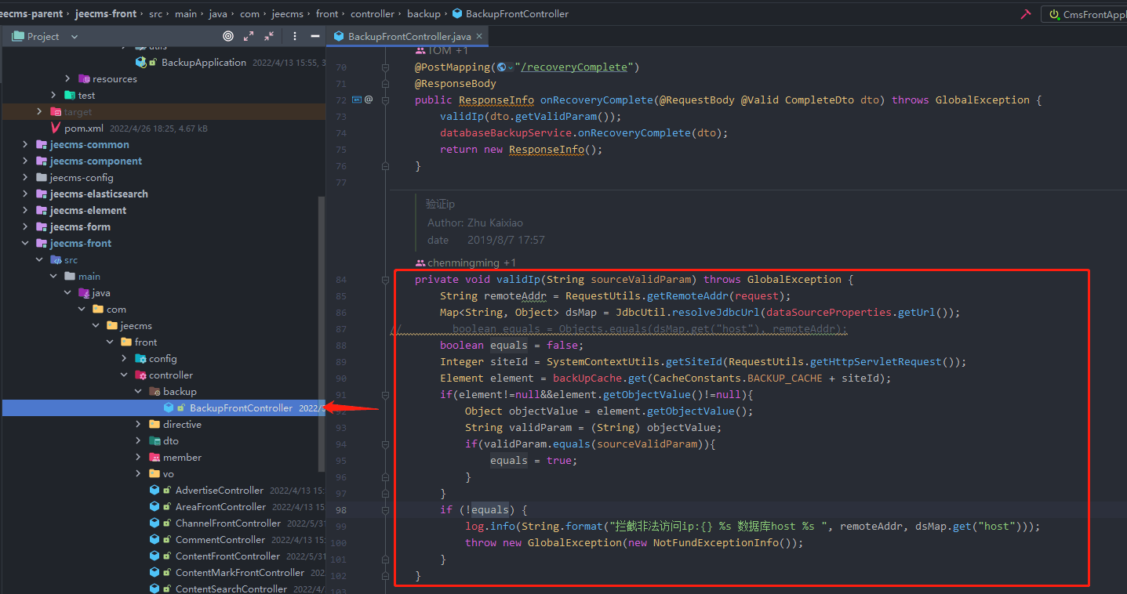This screenshot has height=594, width=1127.
Task: Click the gutter endpoint icon on line 72
Action: pos(357,100)
